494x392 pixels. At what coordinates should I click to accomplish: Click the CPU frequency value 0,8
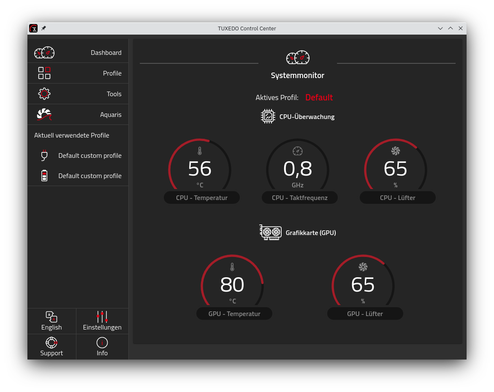(298, 169)
